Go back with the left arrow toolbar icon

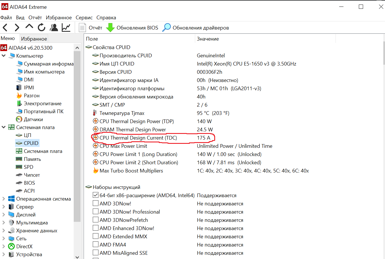pyautogui.click(x=5, y=28)
